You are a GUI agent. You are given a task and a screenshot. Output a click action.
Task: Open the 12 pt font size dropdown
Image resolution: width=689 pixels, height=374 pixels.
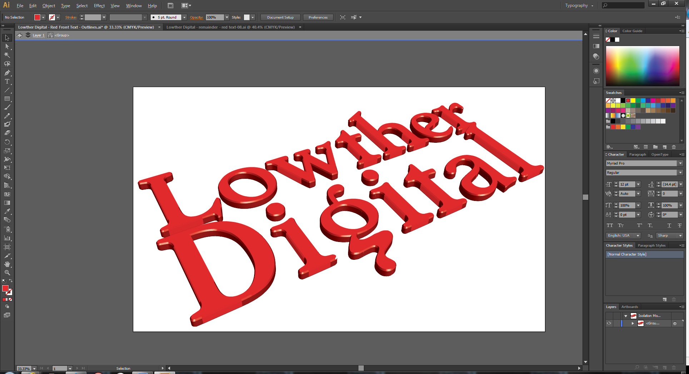coord(638,185)
